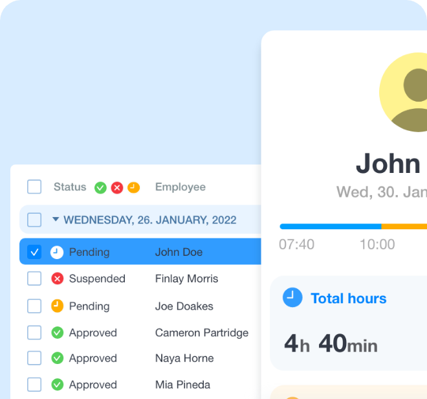Check the Cameron Partridge row checkbox

(x=34, y=332)
